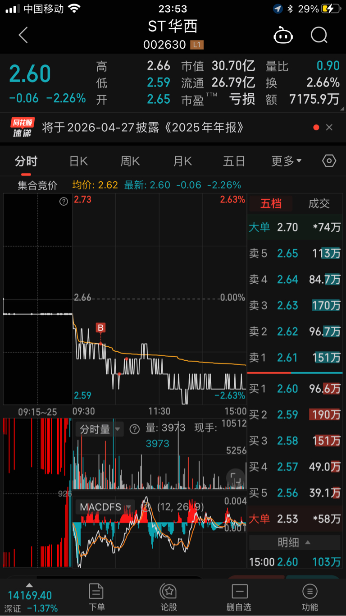Viewport: 346px width, 616px height.
Task: Tap the 均价: 2.62 label
Action: 95,185
